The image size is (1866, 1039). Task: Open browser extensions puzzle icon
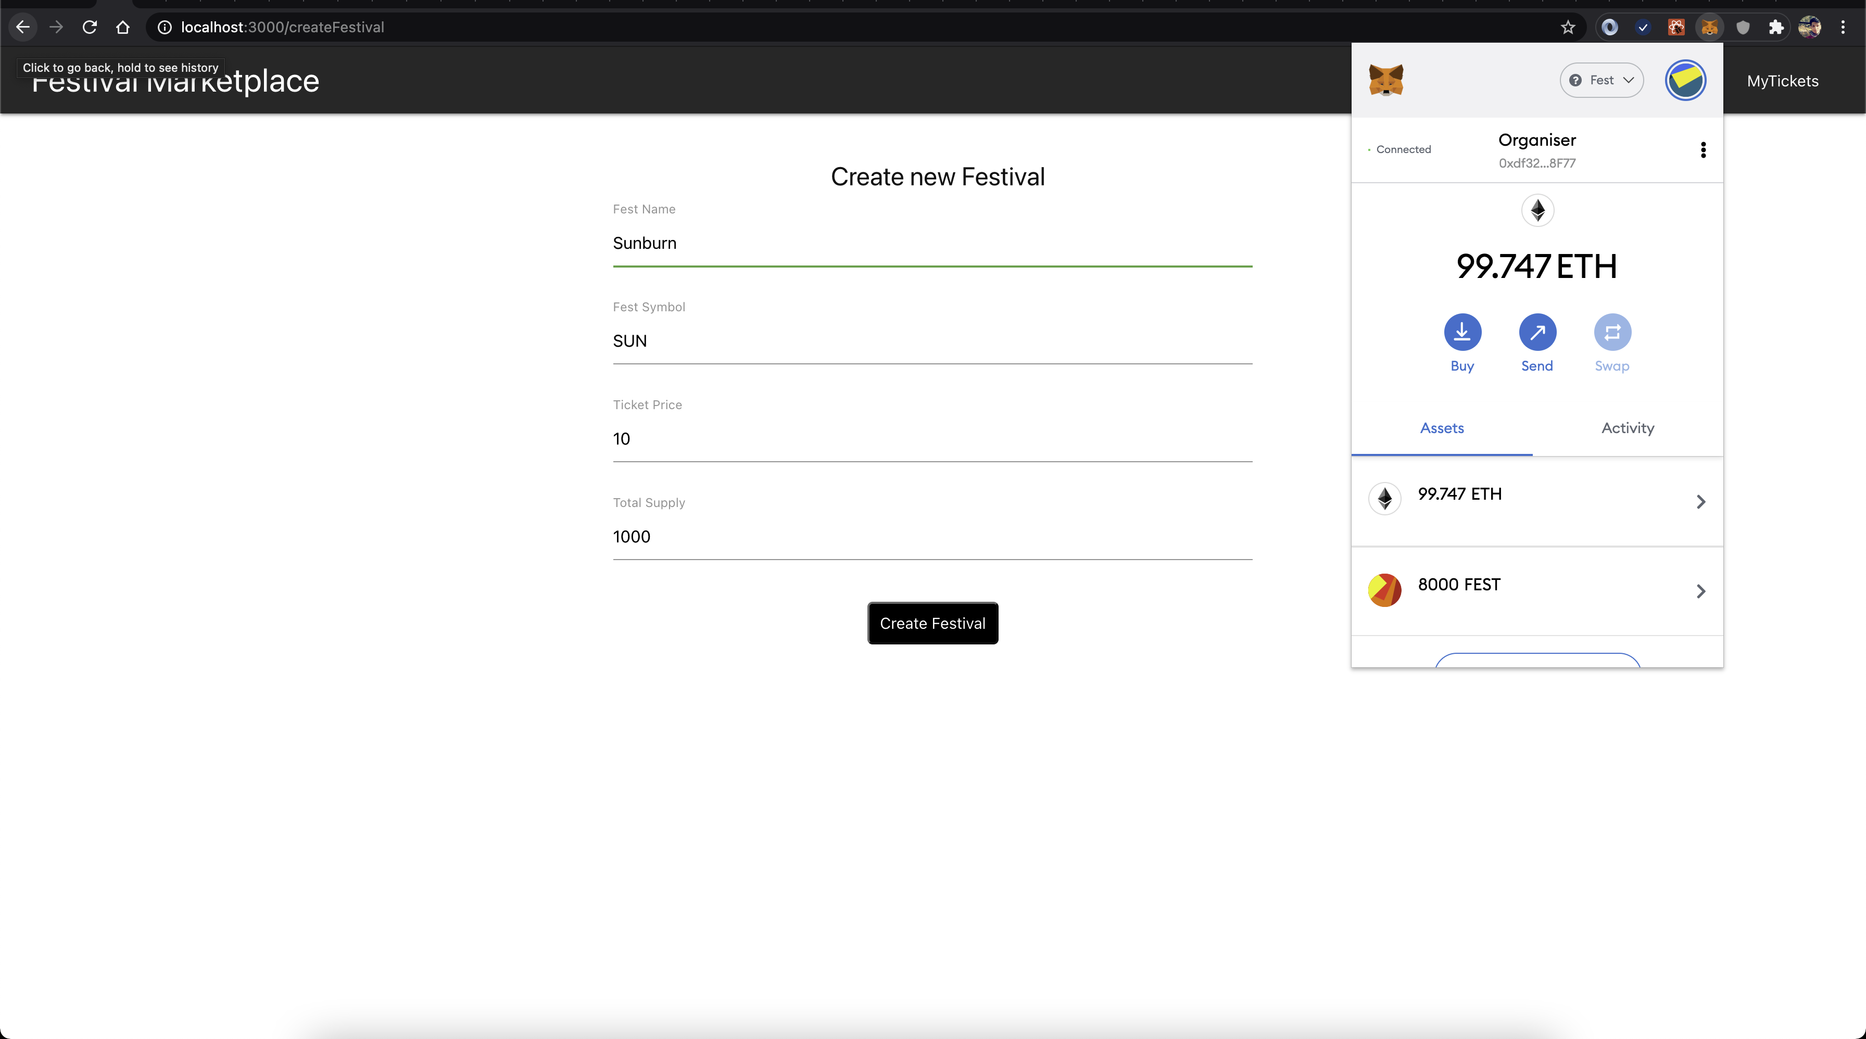click(1775, 28)
